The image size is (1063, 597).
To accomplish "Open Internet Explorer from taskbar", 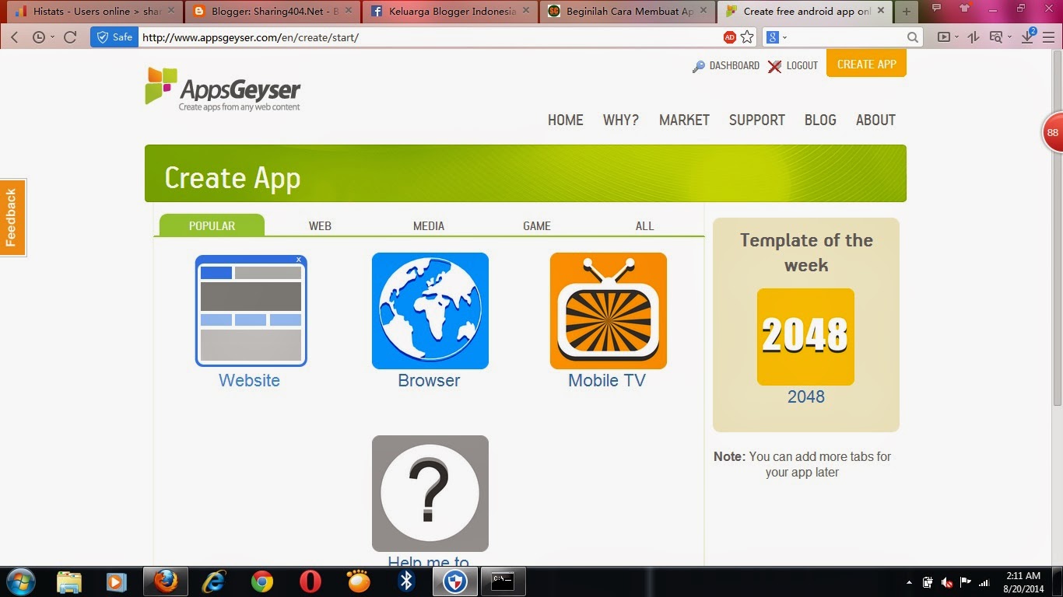I will point(213,581).
